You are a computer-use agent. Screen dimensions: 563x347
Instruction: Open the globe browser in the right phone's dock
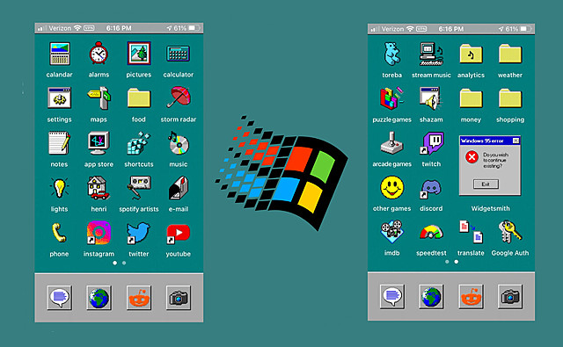(x=431, y=296)
